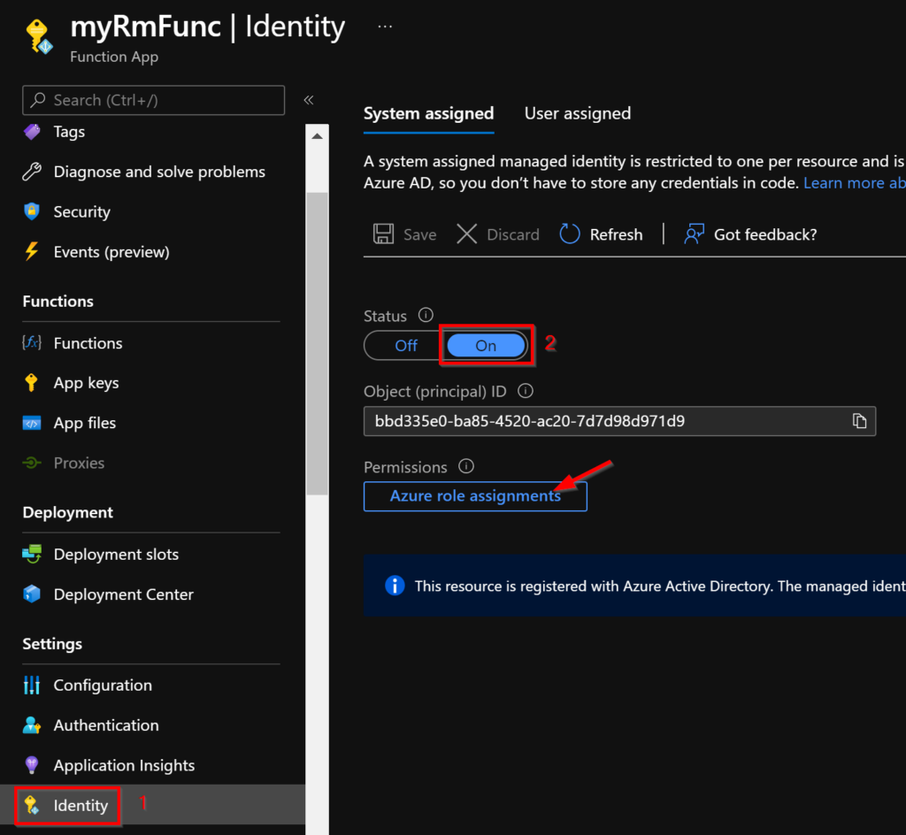Open the Status info tooltip

coord(425,315)
